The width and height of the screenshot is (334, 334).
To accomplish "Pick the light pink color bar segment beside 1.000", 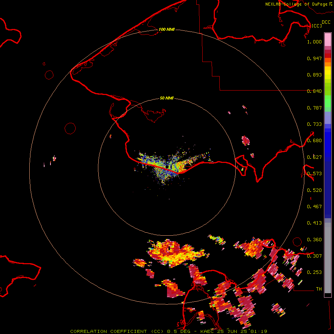I will [x=328, y=40].
